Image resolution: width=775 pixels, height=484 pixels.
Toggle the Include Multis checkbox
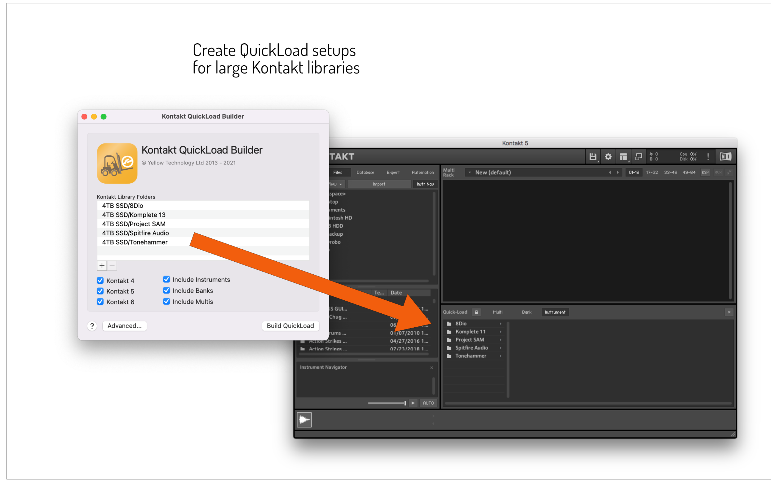coord(166,301)
